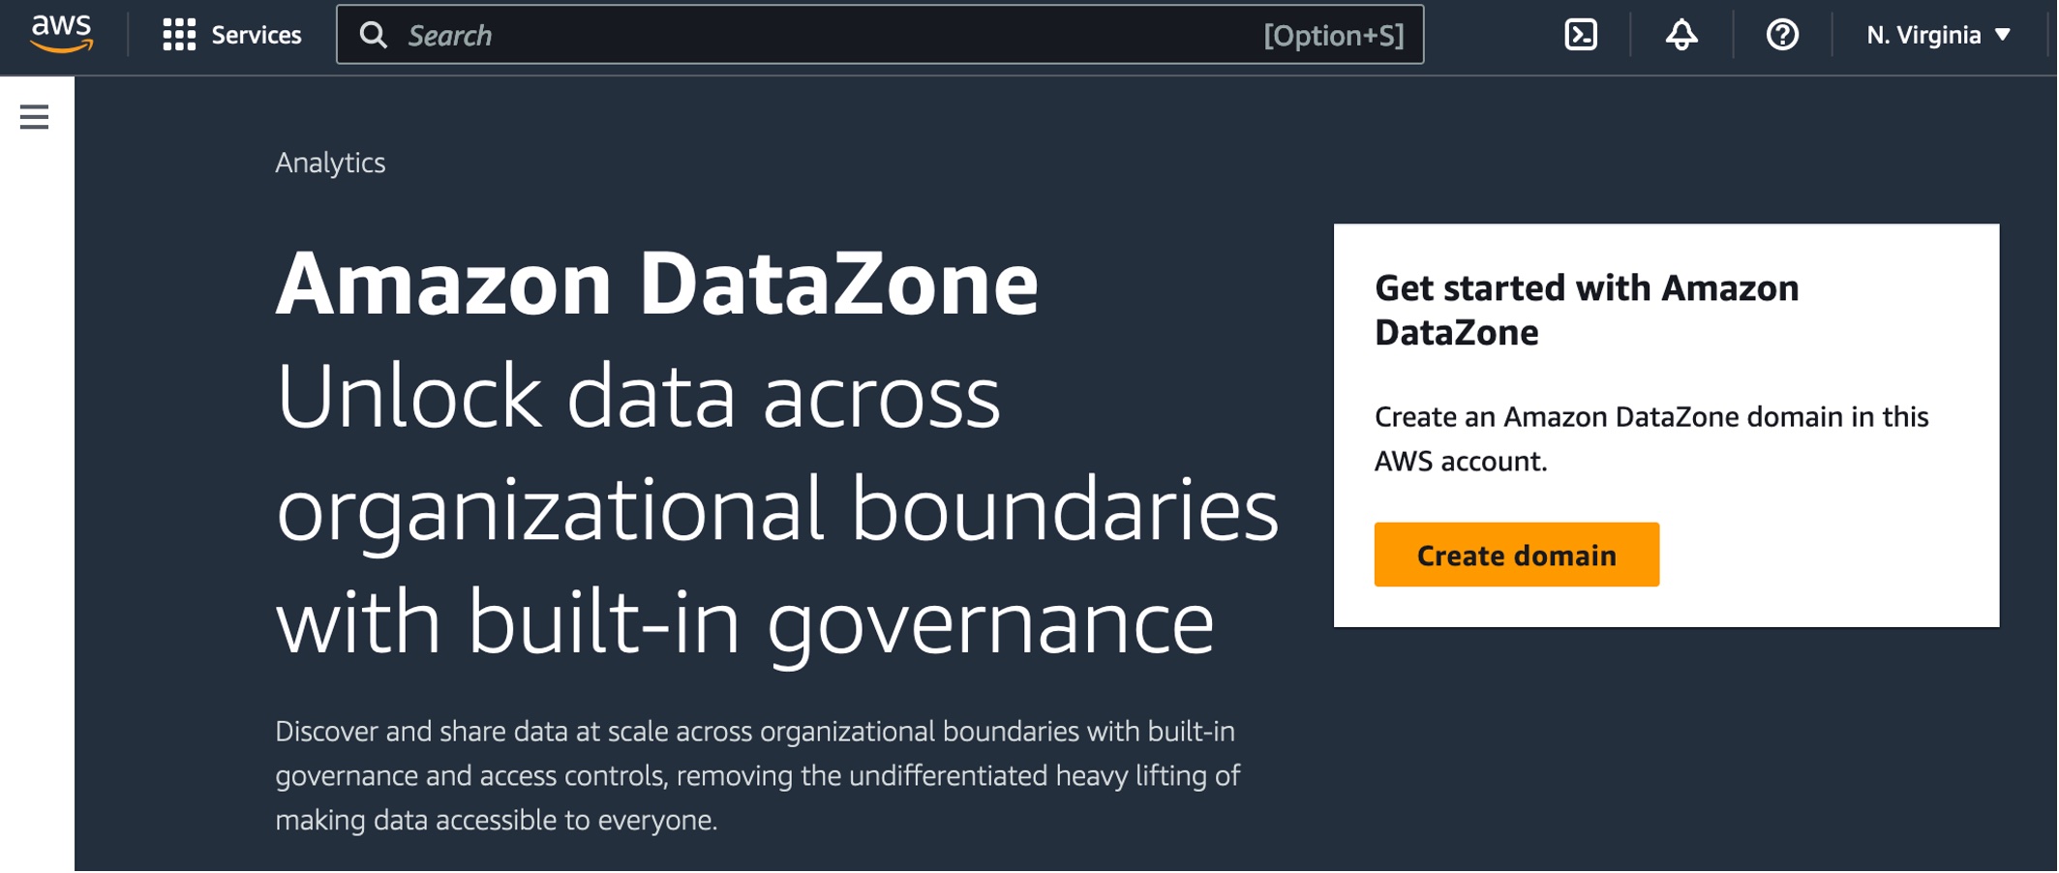Viewport: 2059px width, 873px height.
Task: Click the region selector arrow
Action: (x=2003, y=35)
